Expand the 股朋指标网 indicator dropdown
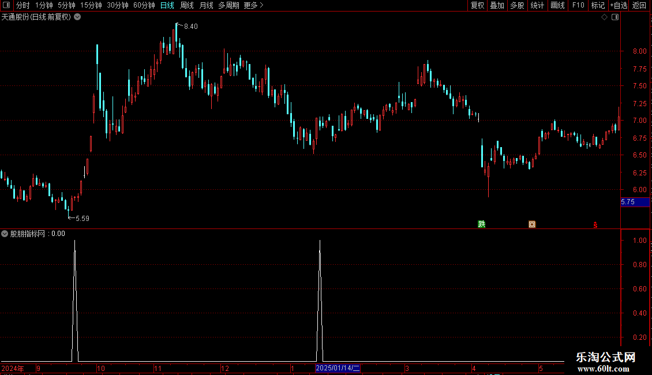 (5, 234)
